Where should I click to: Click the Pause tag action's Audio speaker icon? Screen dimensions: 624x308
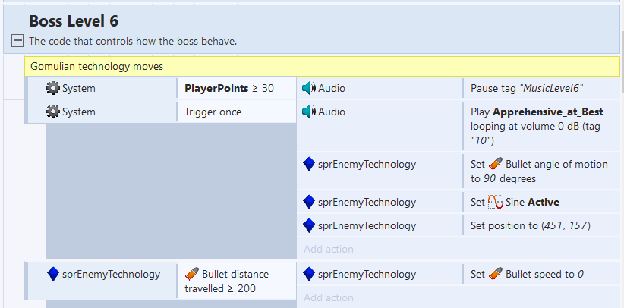308,89
